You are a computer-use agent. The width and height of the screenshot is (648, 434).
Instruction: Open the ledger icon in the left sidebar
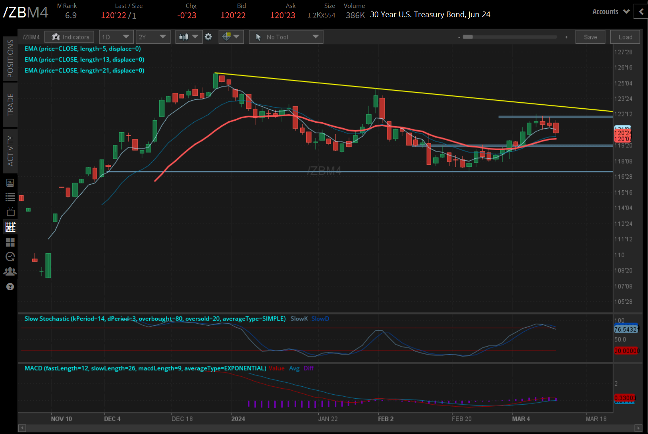(x=10, y=182)
